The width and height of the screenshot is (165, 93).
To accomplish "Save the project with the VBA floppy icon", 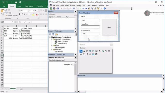I will [x=58, y=9].
